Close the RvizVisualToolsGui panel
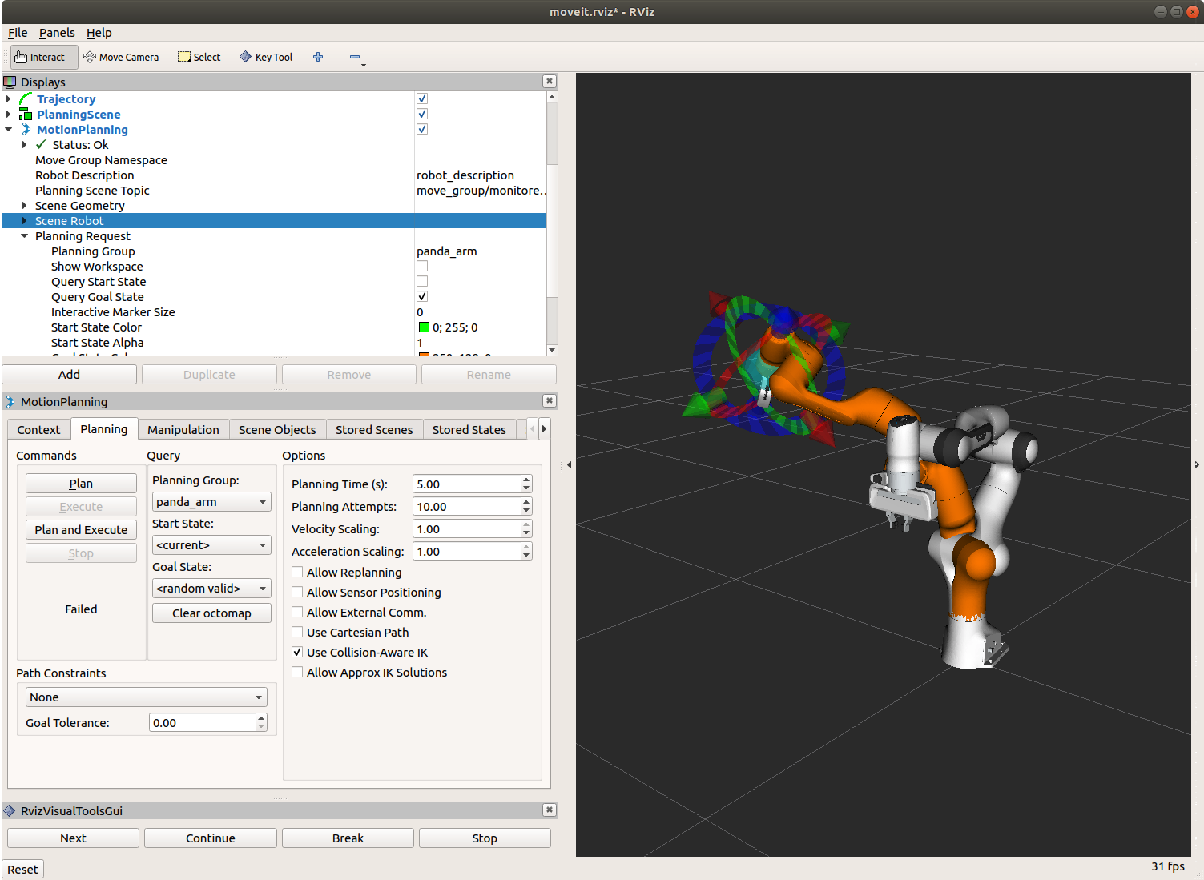This screenshot has height=880, width=1204. pos(549,810)
